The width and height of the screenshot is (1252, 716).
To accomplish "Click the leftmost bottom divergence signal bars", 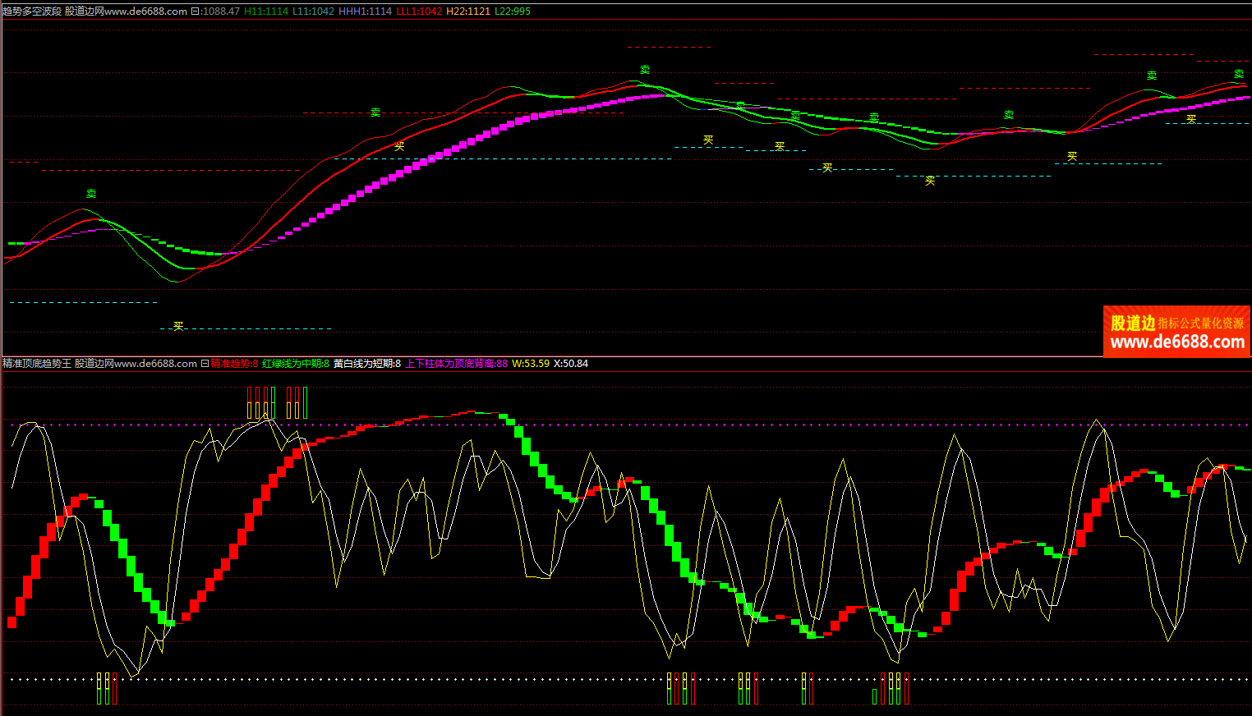I will (106, 688).
